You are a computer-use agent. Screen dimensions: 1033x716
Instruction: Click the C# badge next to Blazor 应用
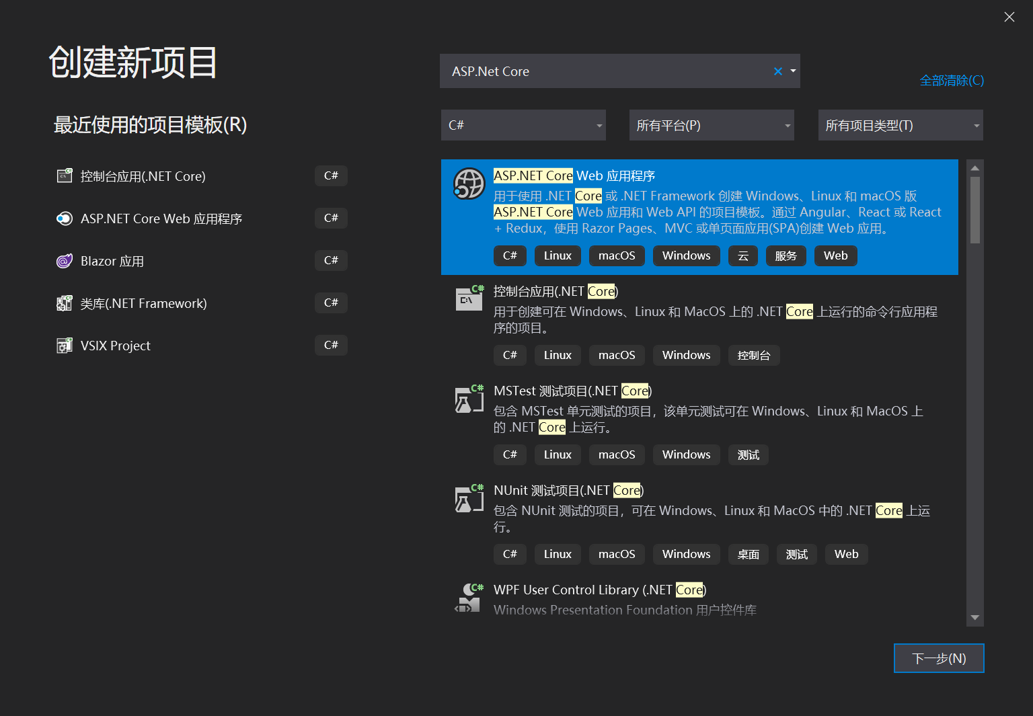click(331, 260)
